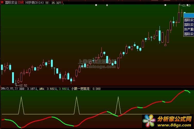Click the green 3.682 value

point(63,89)
